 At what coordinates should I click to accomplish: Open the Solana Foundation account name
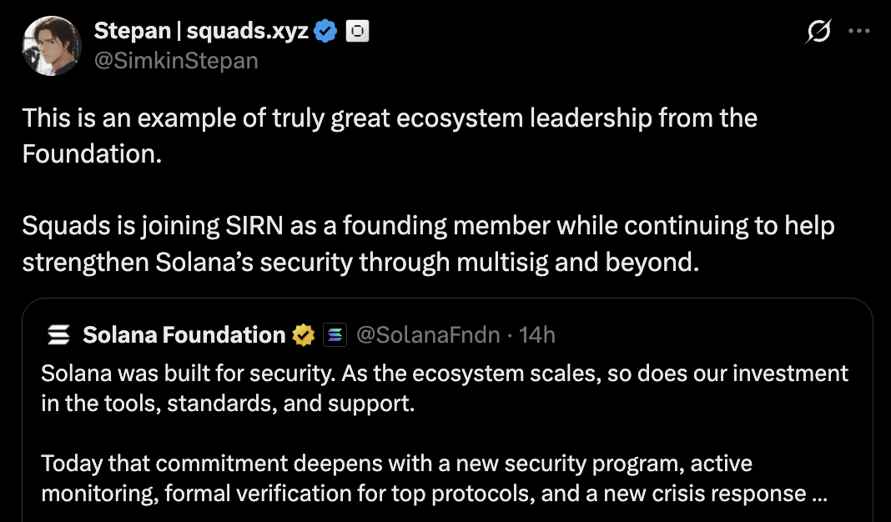(184, 335)
